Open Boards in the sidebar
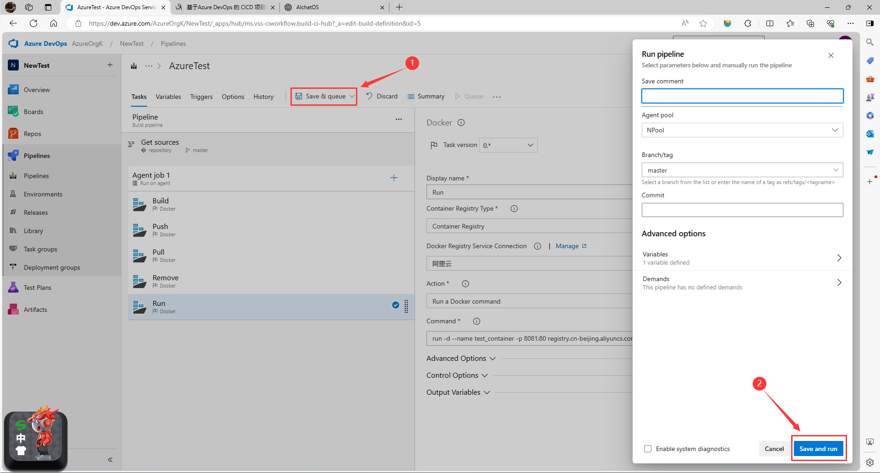The height and width of the screenshot is (473, 880). point(33,112)
